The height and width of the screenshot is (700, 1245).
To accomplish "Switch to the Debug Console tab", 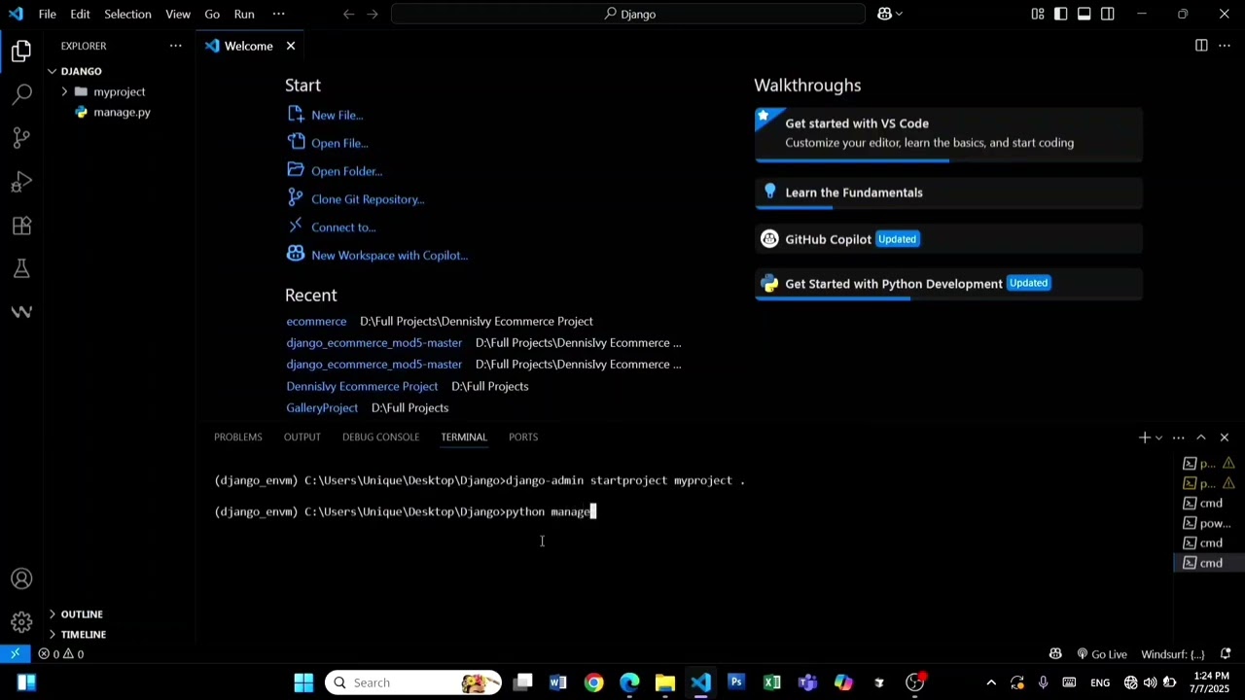I will (380, 437).
